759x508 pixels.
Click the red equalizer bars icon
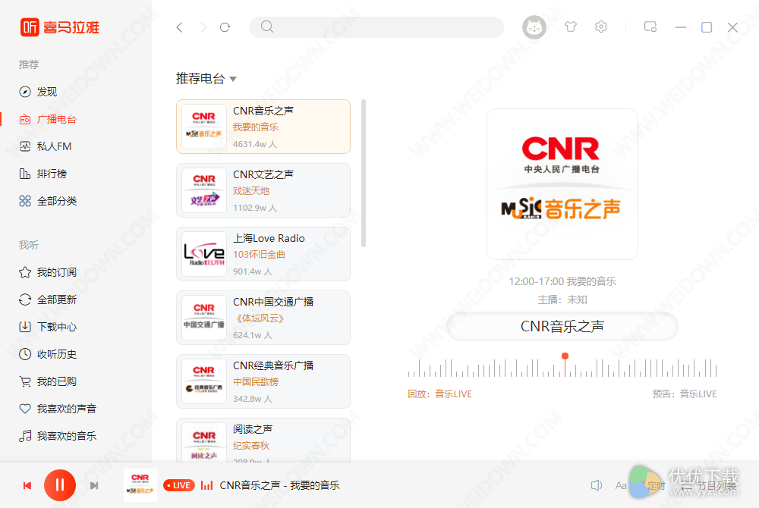click(x=206, y=484)
